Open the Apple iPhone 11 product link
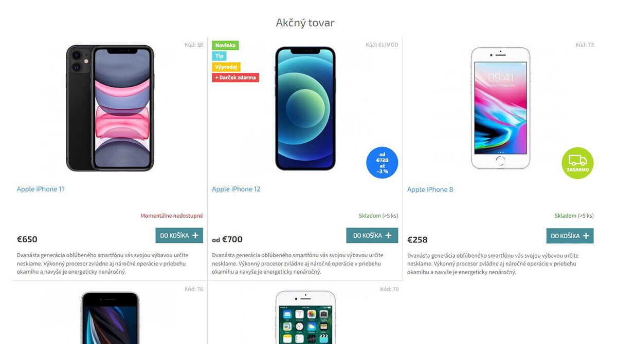 point(41,189)
